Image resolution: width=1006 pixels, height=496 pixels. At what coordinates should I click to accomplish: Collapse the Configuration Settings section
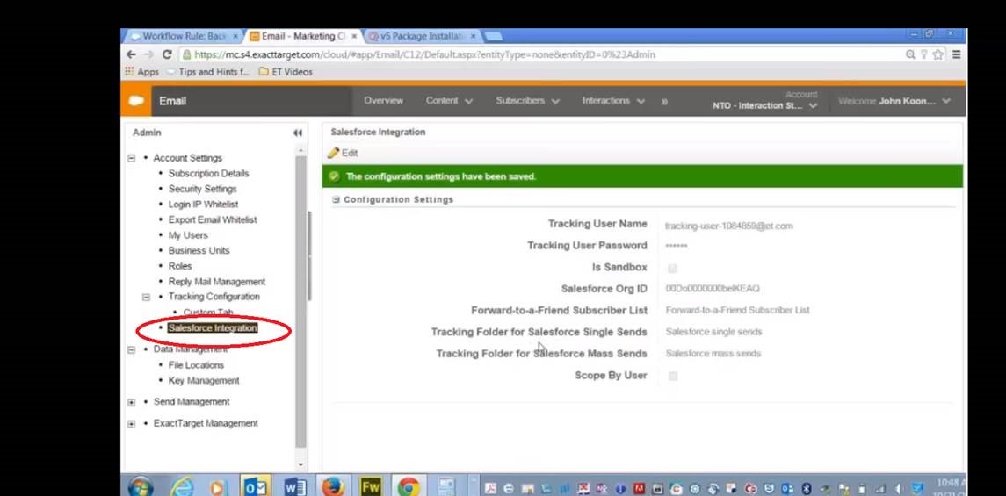point(336,200)
